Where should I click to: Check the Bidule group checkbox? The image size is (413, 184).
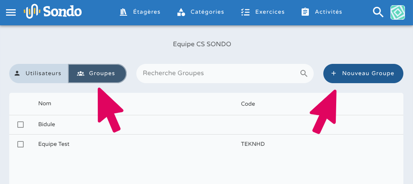(x=21, y=125)
